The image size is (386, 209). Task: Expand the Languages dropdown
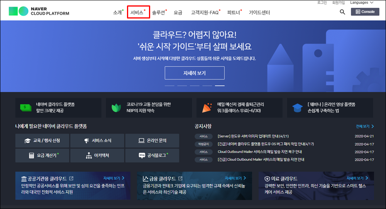point(362,2)
